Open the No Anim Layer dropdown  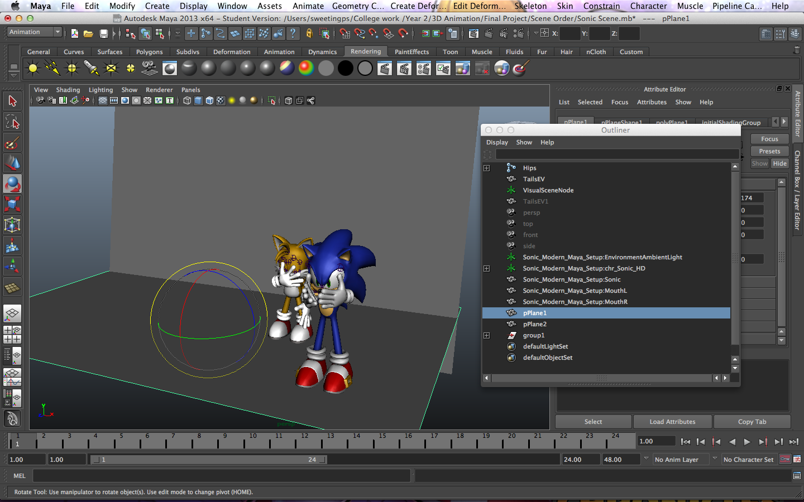tap(682, 459)
